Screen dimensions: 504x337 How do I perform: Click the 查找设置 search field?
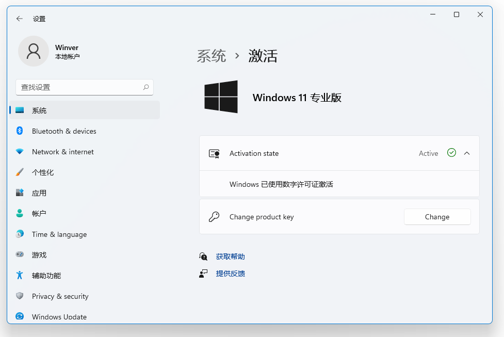(x=85, y=87)
